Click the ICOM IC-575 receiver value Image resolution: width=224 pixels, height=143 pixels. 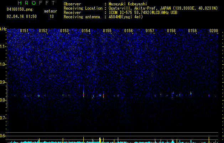point(143,13)
